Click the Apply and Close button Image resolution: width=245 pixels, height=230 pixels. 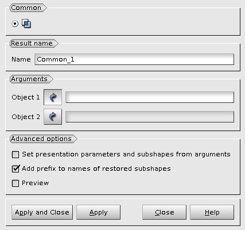[x=42, y=212]
